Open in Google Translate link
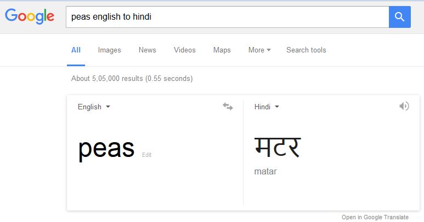 point(375,217)
